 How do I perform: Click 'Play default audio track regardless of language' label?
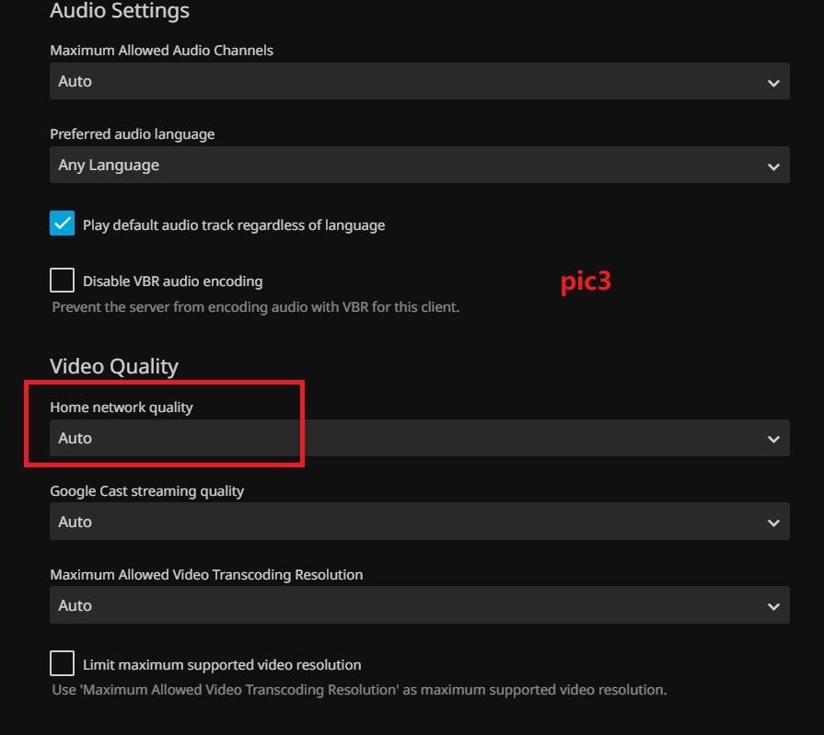pos(234,225)
